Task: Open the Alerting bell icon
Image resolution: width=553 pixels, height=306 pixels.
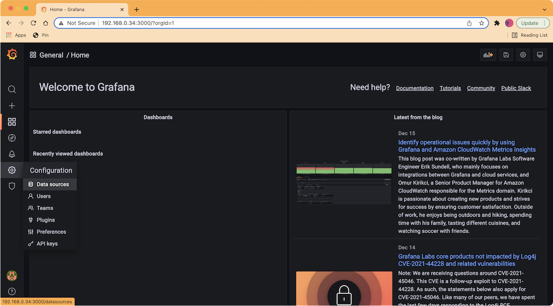Action: point(12,154)
